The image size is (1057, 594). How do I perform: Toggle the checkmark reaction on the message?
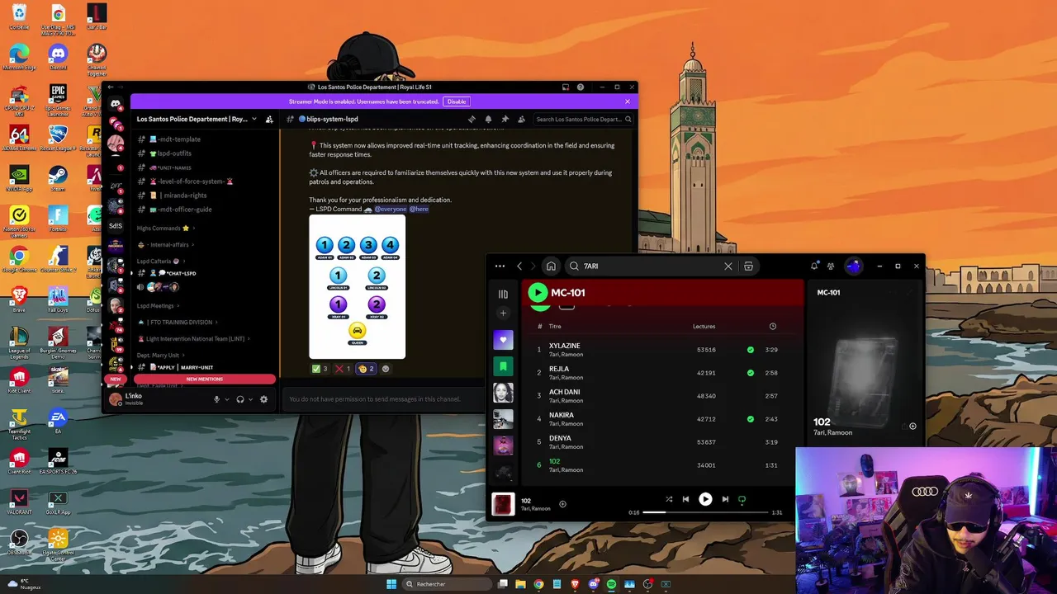(x=320, y=369)
